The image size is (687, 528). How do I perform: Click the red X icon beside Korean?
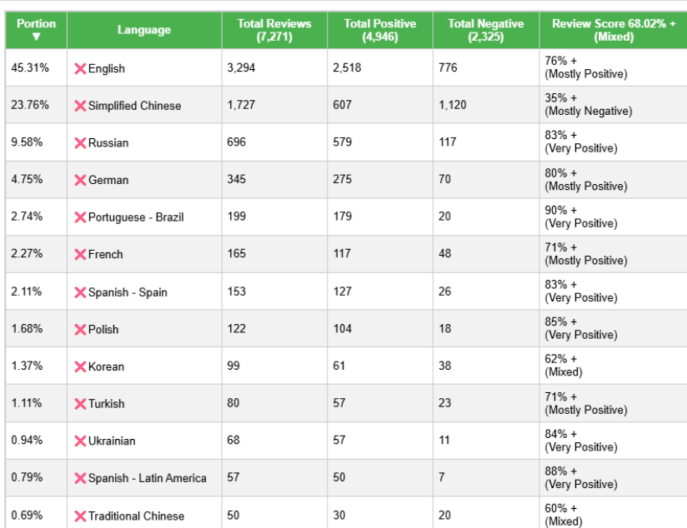(80, 367)
